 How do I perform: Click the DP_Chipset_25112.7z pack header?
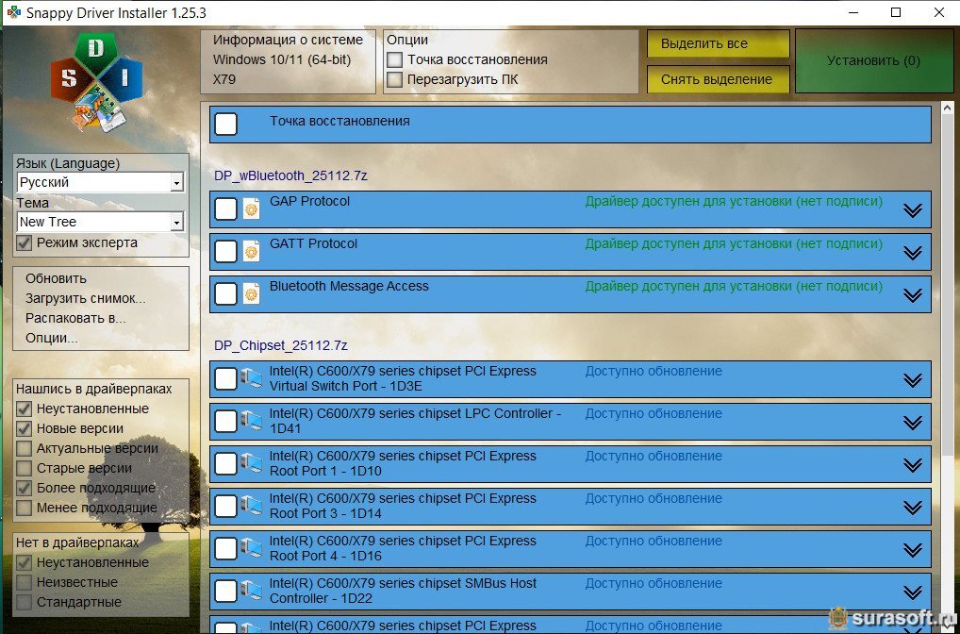coord(281,345)
